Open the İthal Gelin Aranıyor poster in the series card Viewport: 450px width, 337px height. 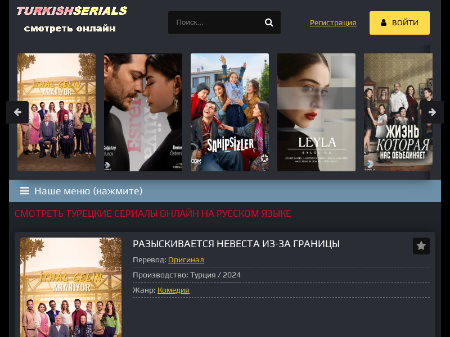pos(71,287)
